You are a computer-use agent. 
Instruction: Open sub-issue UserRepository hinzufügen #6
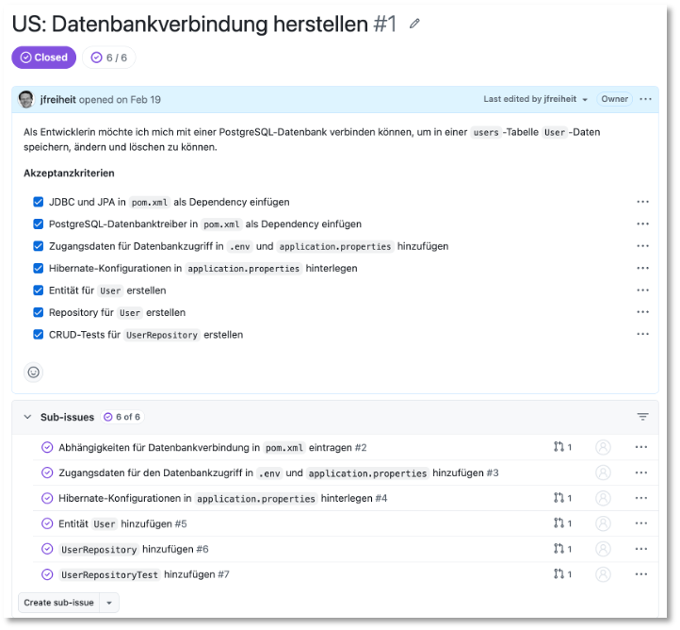[x=134, y=549]
